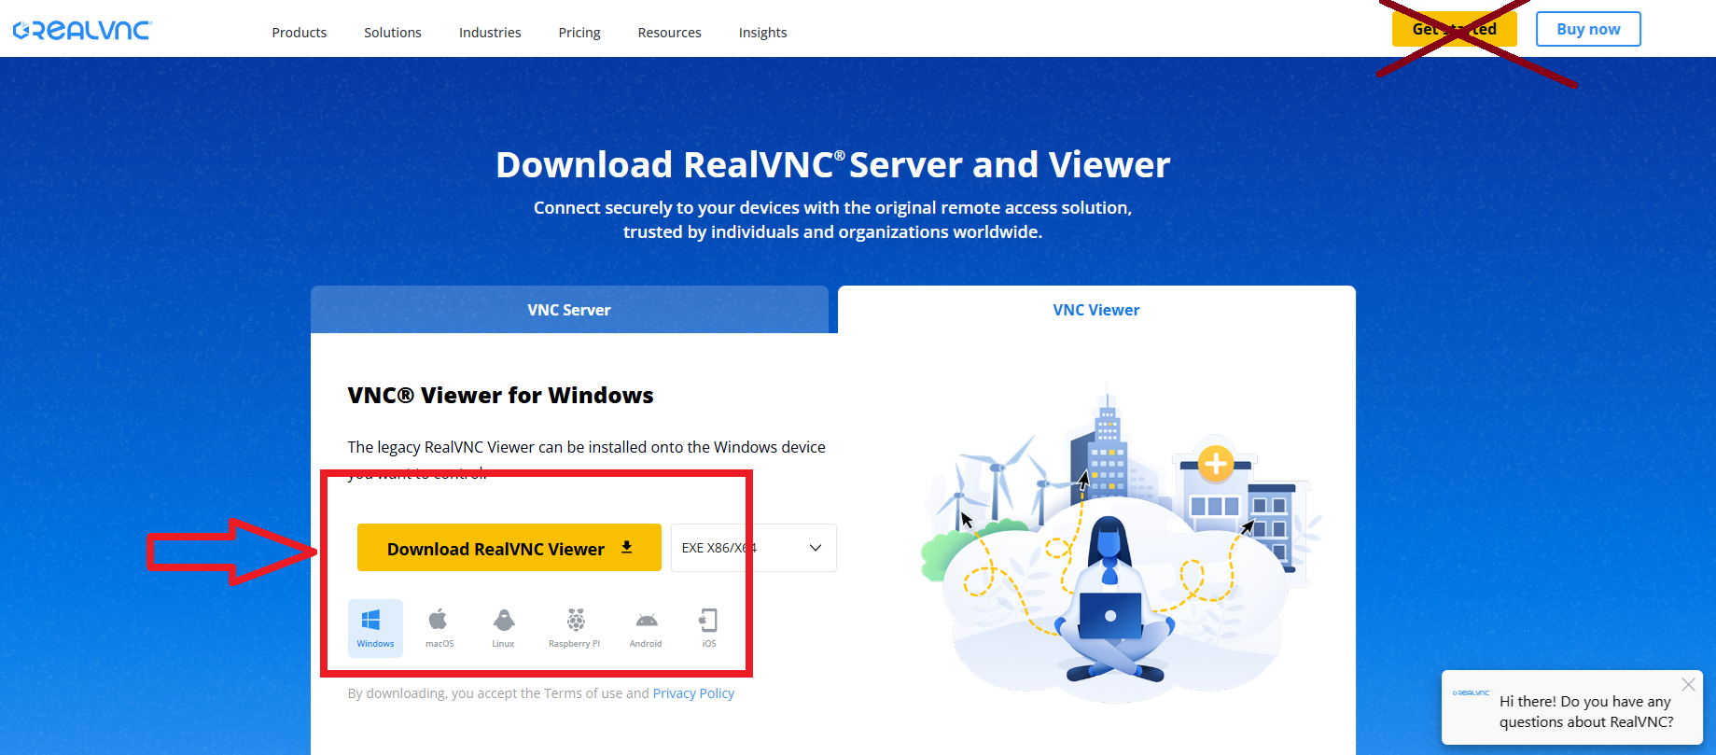The image size is (1716, 755).
Task: Click the 'Download RealVNC® Server and Viewer' title
Action: (832, 165)
